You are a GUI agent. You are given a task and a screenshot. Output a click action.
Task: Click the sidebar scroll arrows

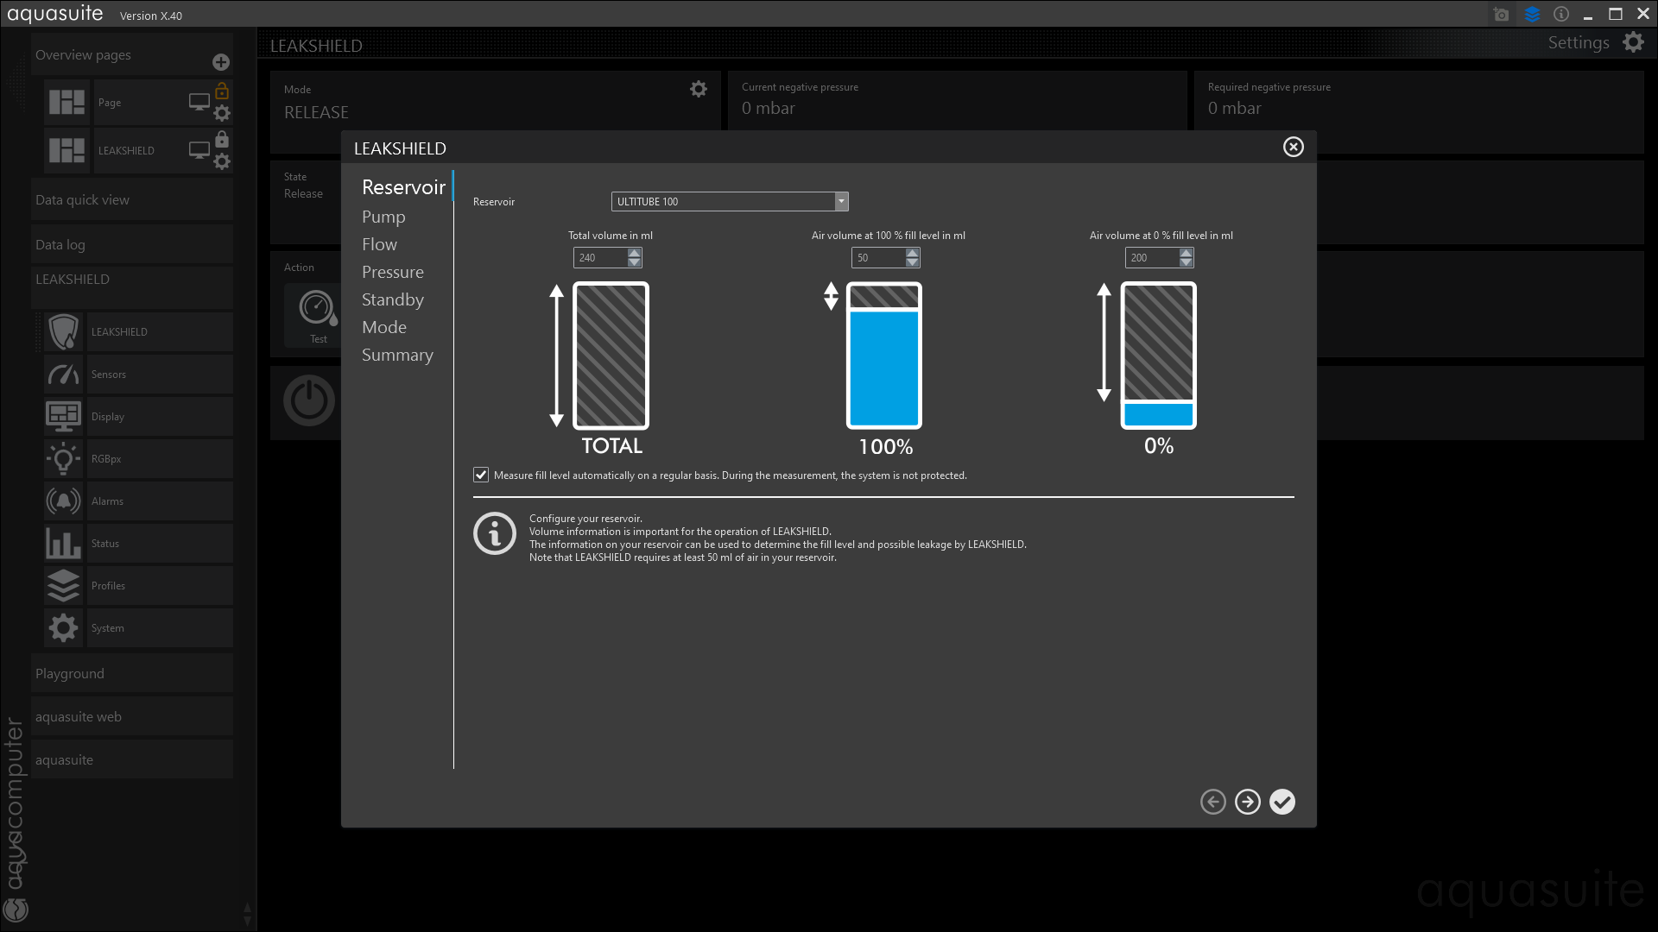point(248,914)
